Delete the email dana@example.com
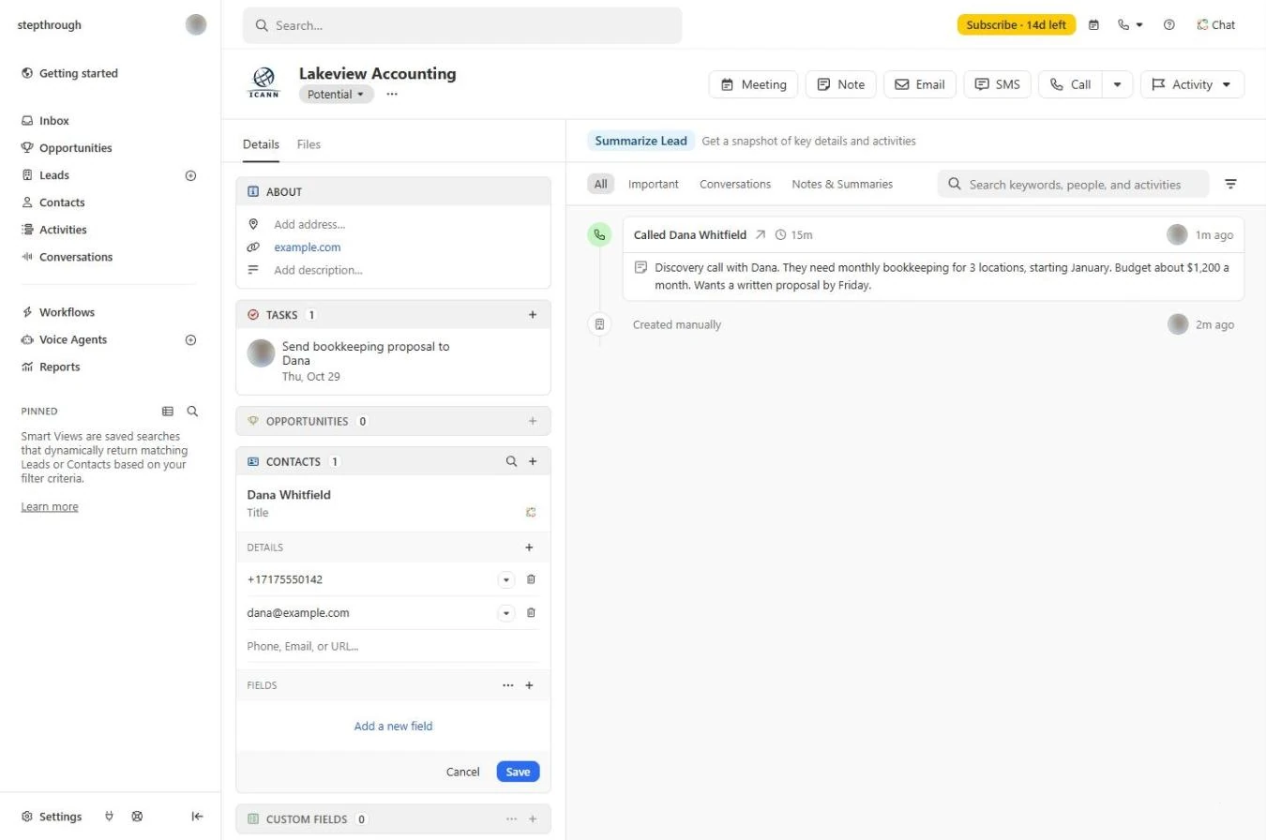The height and width of the screenshot is (840, 1266). coord(531,613)
